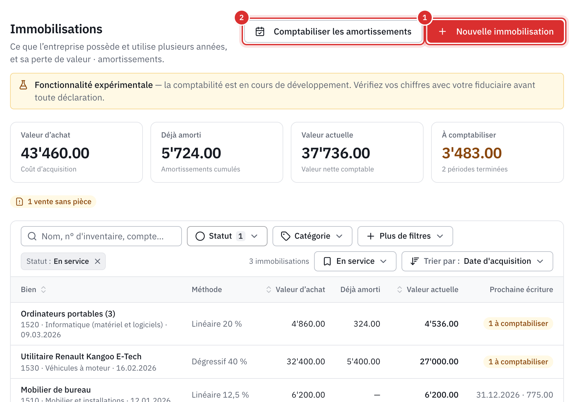Click Comptabiliser les amortissements button
Viewport: 574px width, 402px height.
(333, 32)
